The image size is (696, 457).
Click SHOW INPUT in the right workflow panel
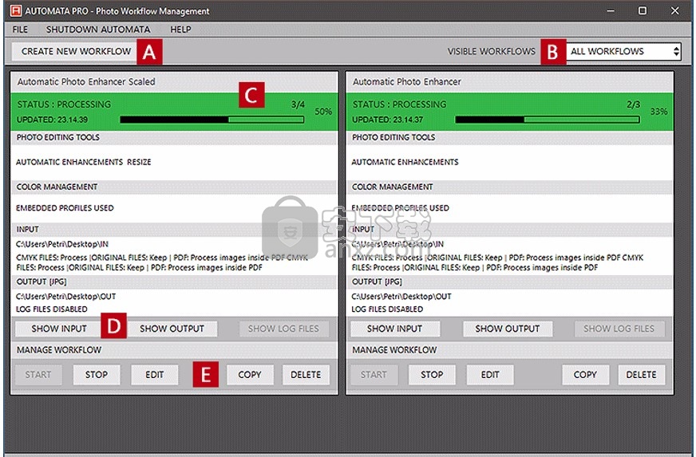pos(394,329)
